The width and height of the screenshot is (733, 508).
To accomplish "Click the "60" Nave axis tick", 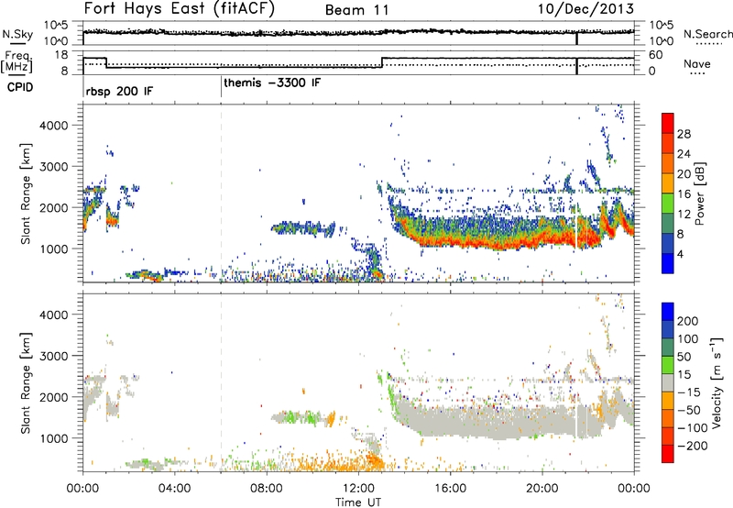I will click(656, 55).
